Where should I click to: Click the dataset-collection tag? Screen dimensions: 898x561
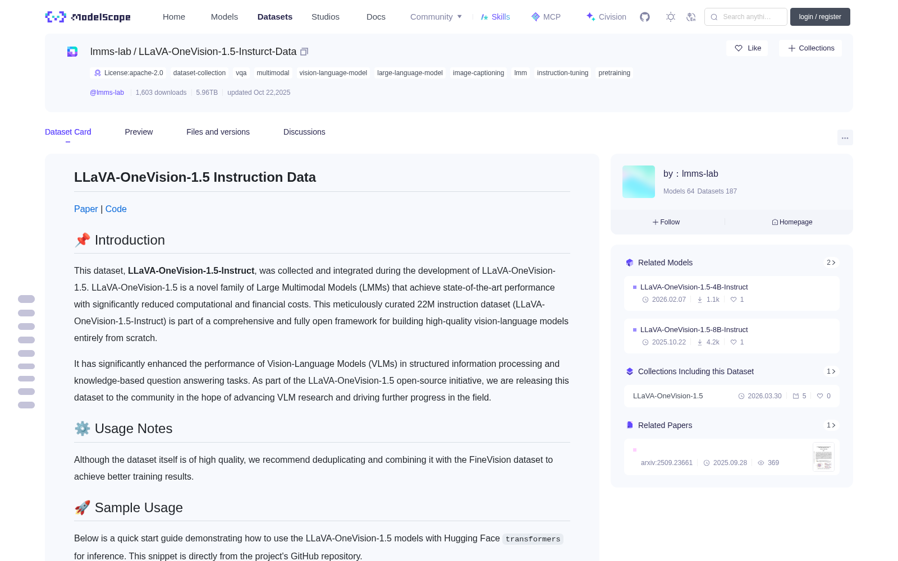point(199,73)
